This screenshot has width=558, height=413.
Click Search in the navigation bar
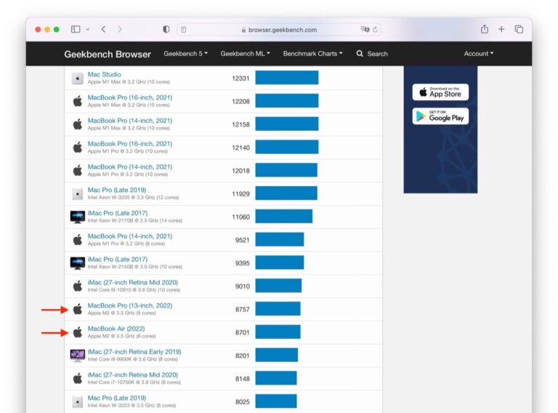[x=372, y=54]
